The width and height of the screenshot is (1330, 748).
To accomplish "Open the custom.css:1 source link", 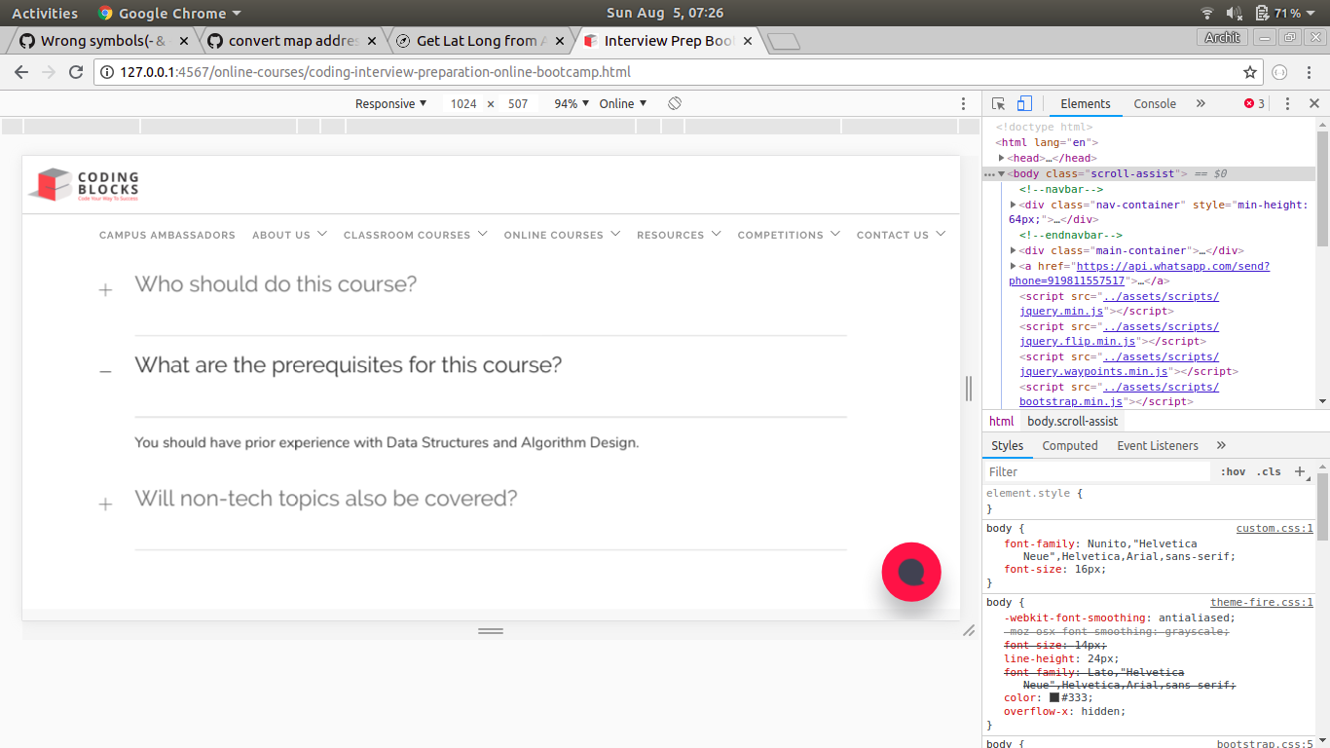I will click(x=1275, y=529).
